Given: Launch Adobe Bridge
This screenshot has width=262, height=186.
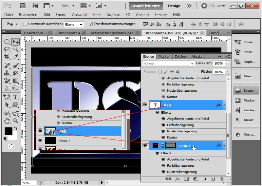Looking at the screenshot, I should 23,6.
